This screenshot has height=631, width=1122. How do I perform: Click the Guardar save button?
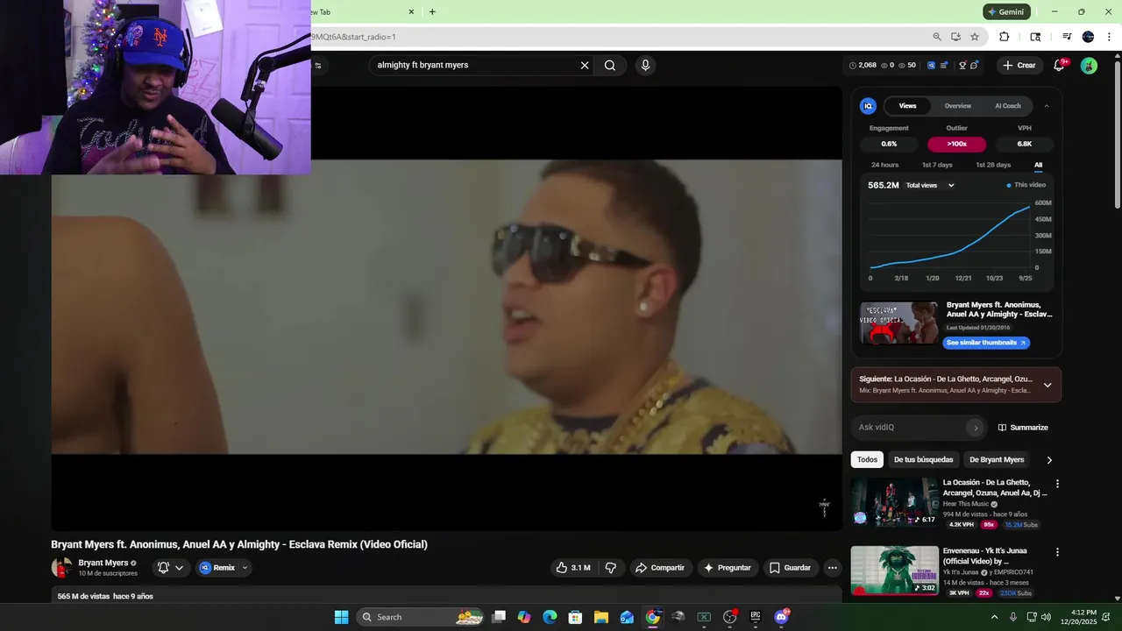pyautogui.click(x=790, y=568)
